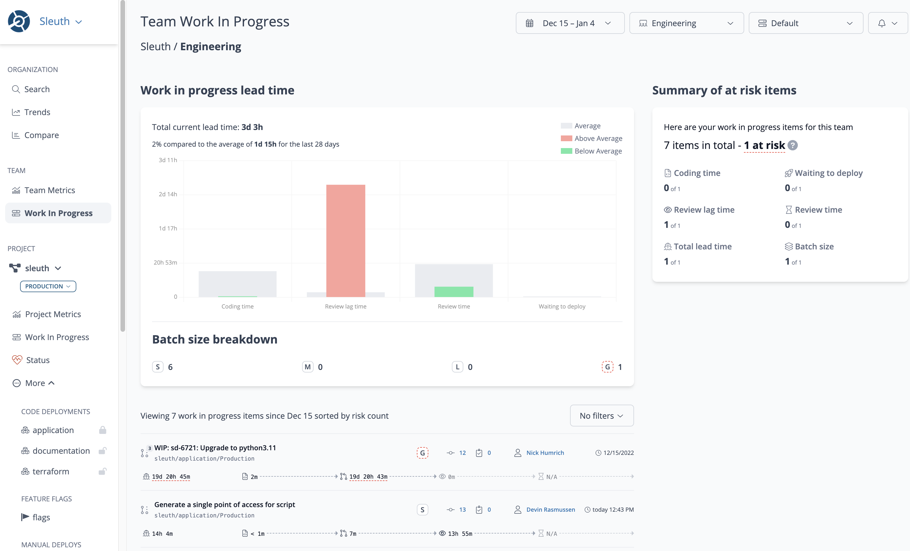Click the unlock icon beside terraform

pyautogui.click(x=103, y=471)
